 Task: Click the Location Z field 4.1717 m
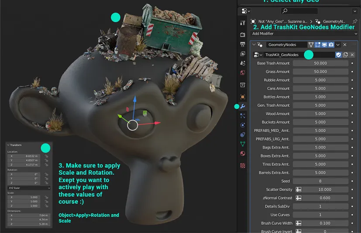(24, 165)
